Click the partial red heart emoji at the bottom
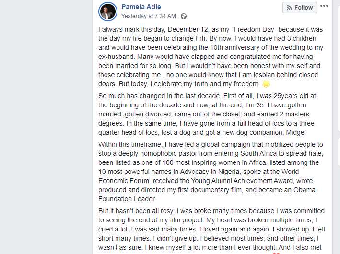This screenshot has height=254, width=340. pos(276,253)
